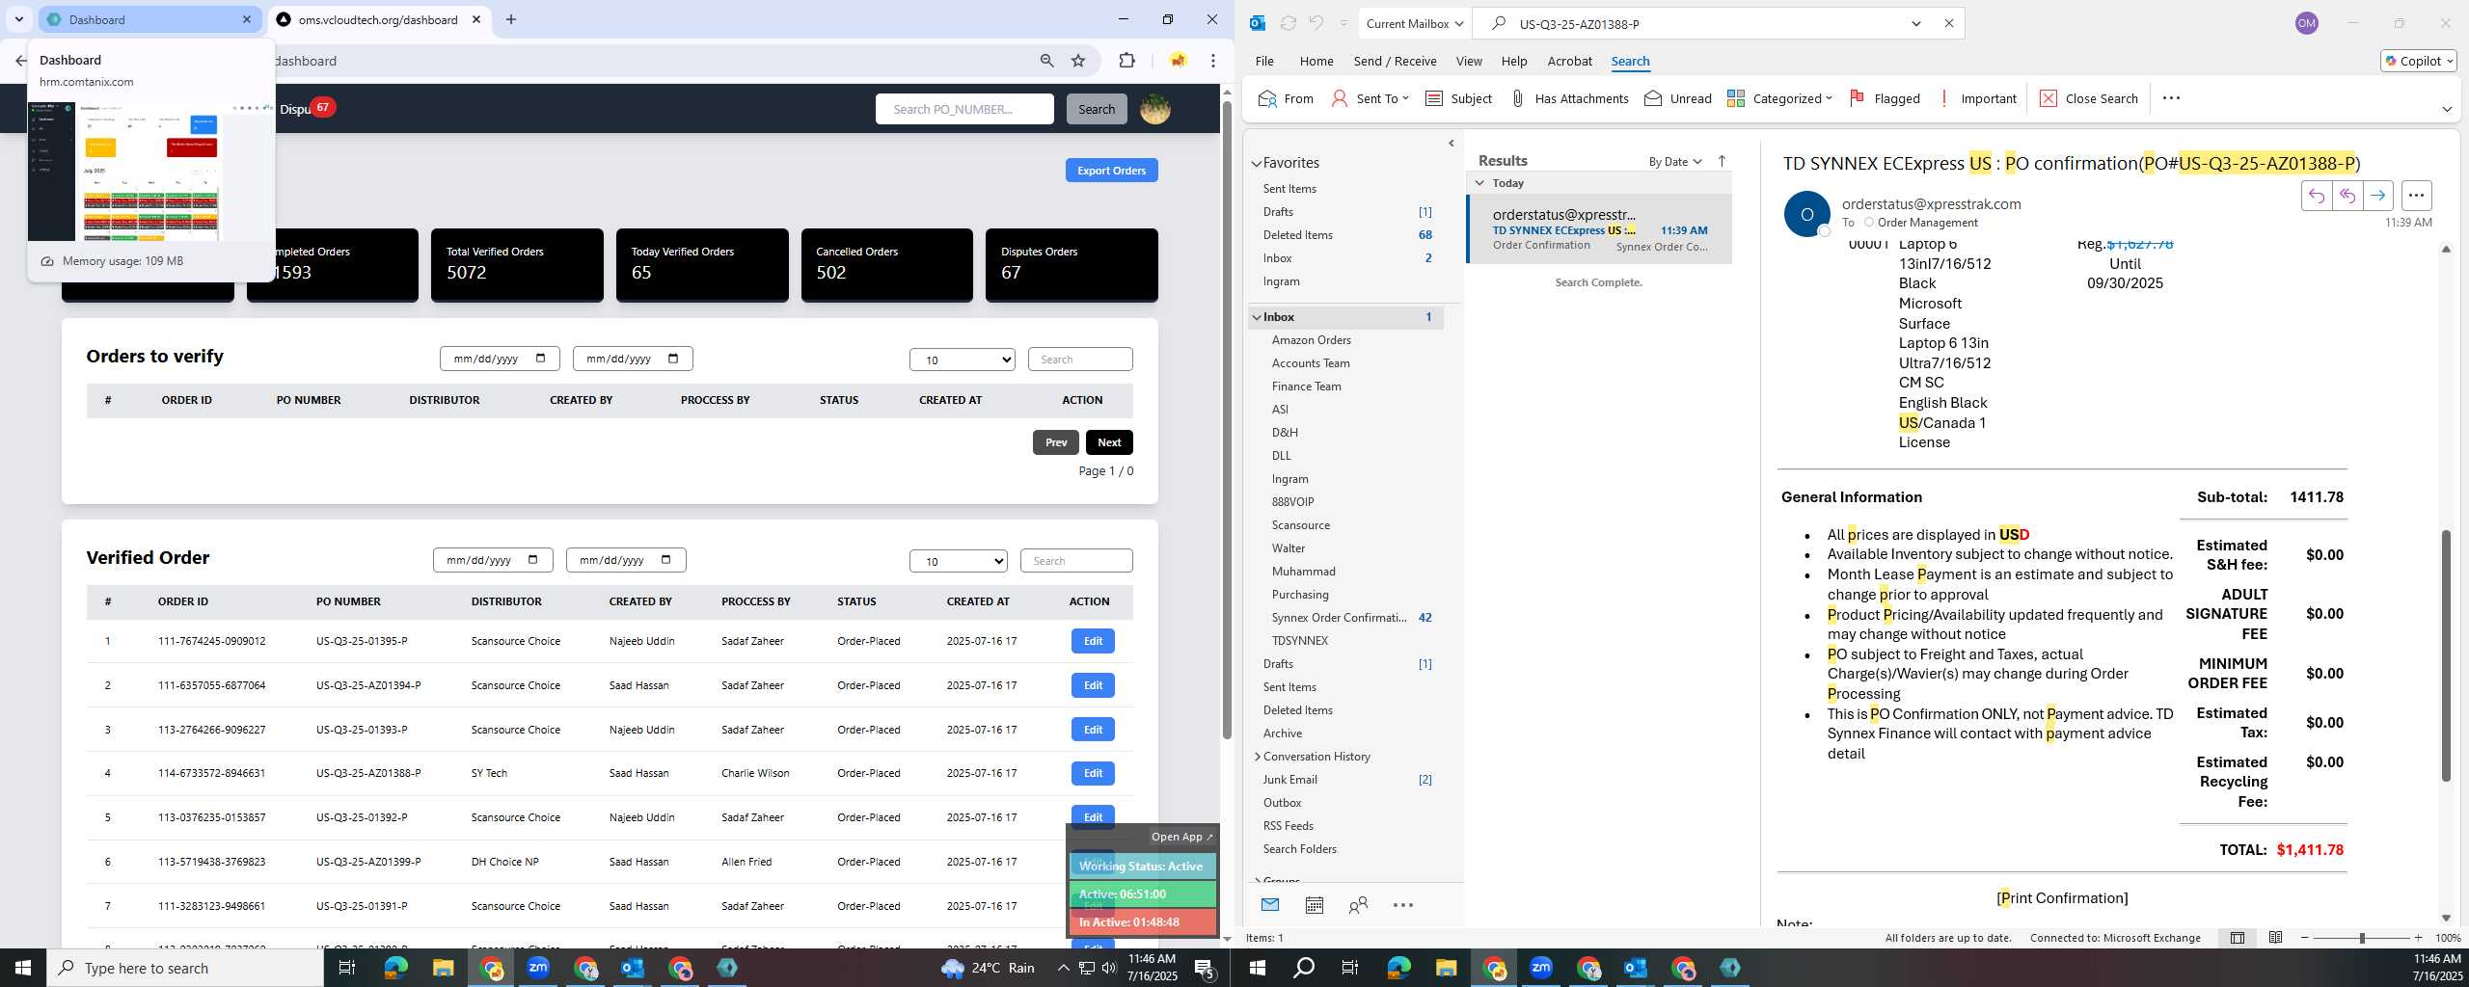This screenshot has width=2469, height=987.
Task: Bookmark page with Chrome star icon
Action: 1078,61
